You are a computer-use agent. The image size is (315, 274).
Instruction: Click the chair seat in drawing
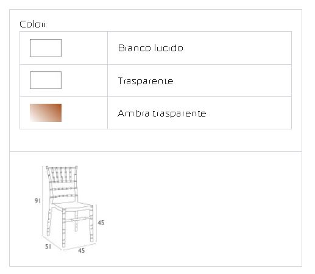click(73, 206)
